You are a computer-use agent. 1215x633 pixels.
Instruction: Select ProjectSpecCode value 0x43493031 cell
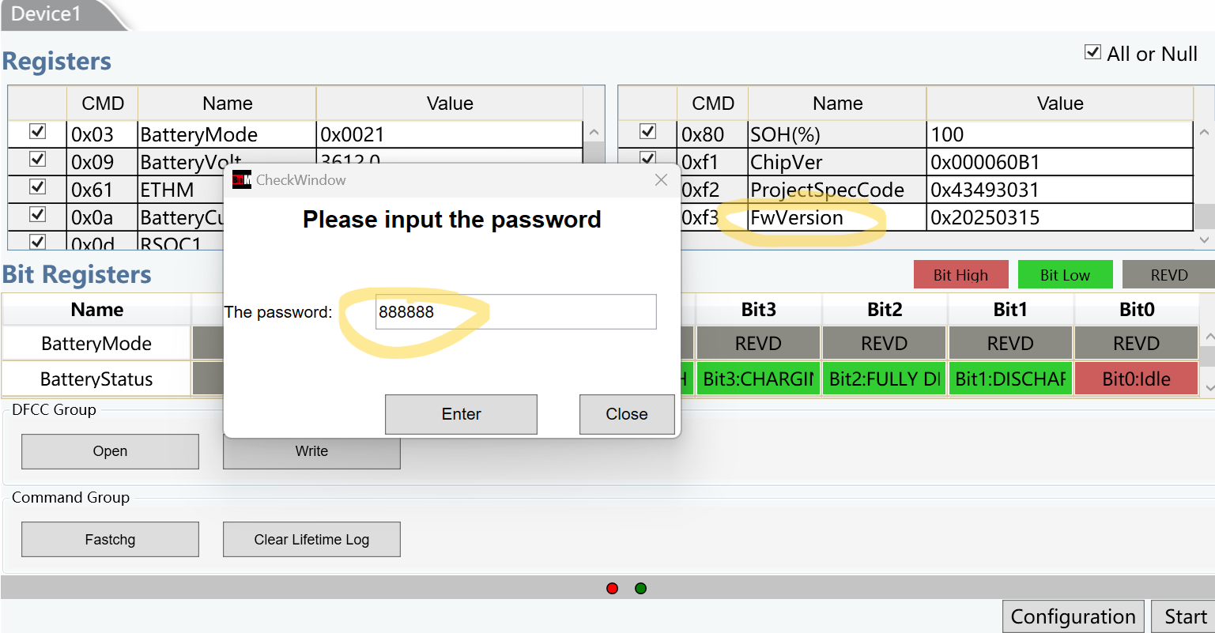[1059, 190]
